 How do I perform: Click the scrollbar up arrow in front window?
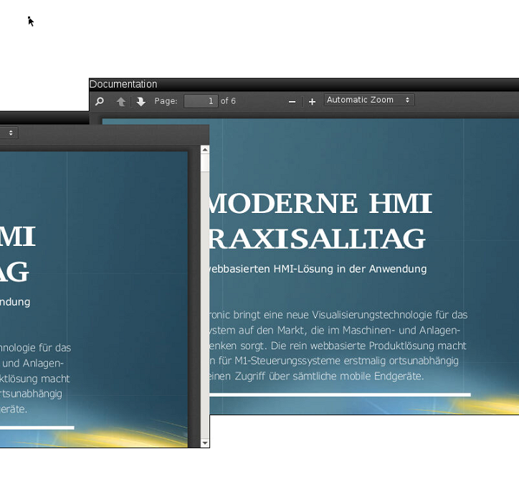[x=205, y=150]
